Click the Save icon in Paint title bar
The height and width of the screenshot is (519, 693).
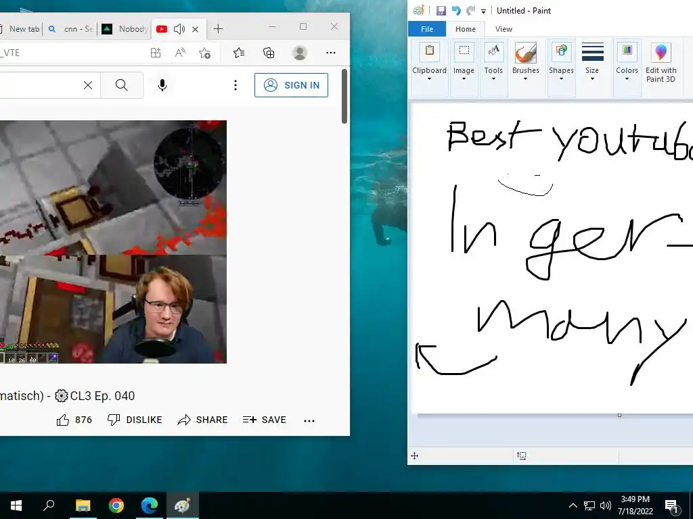click(441, 11)
